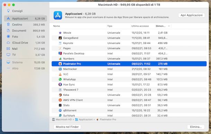Sort by the Nome column header

[x=56, y=26]
